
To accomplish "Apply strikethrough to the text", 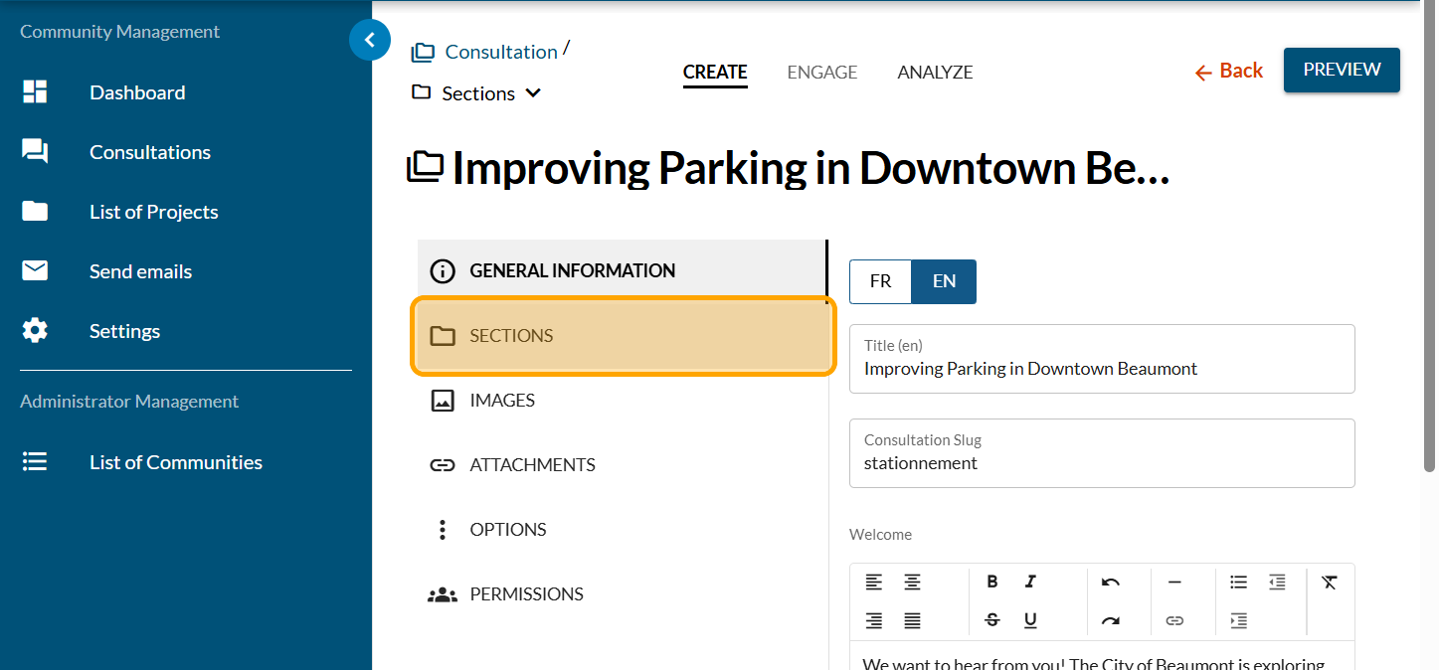I will point(991,620).
